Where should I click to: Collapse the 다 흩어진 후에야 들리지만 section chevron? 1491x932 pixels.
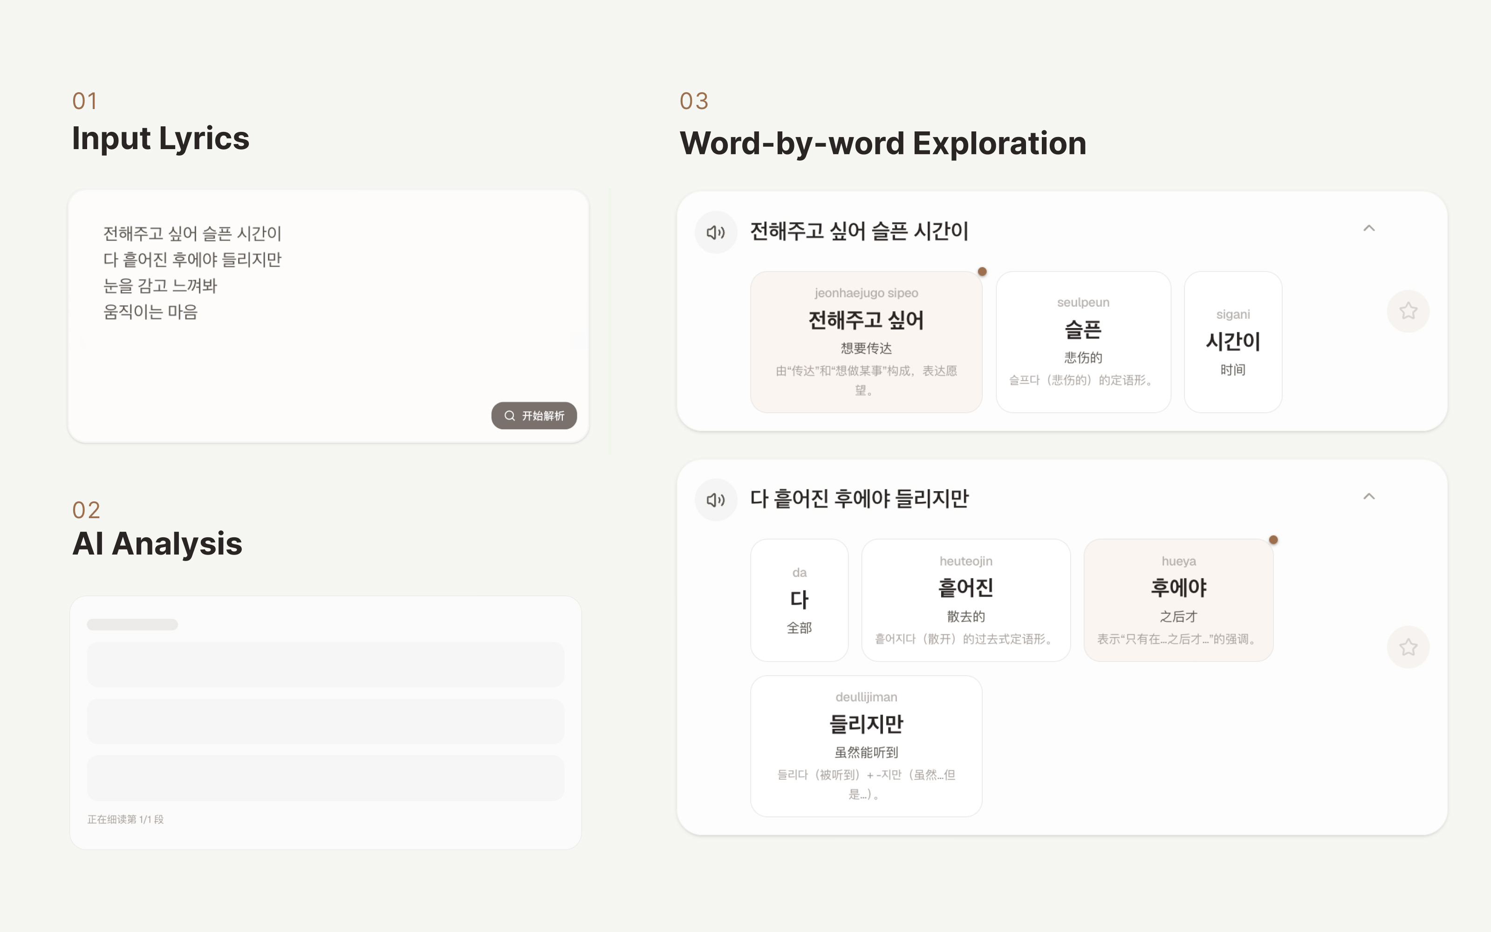click(1369, 497)
